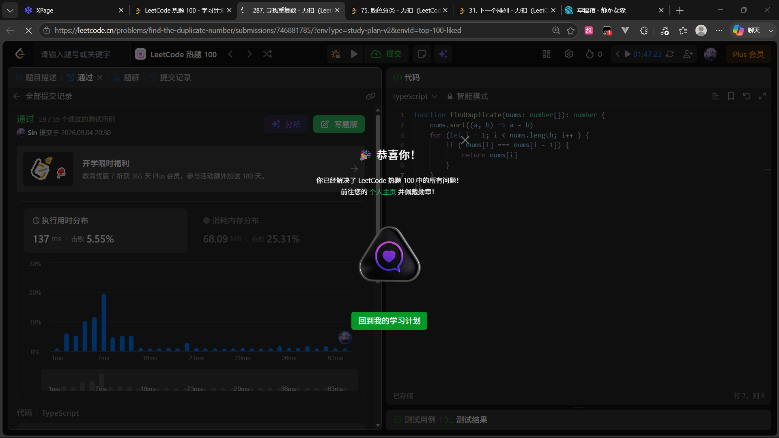This screenshot has width=779, height=438.
Task: Go to the next problem arrow
Action: [249, 54]
